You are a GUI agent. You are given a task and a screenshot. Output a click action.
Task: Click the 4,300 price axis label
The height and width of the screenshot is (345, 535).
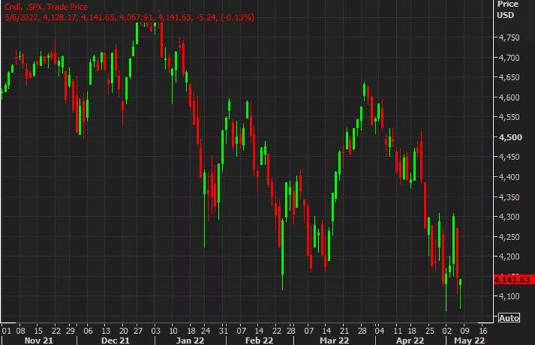(x=509, y=217)
